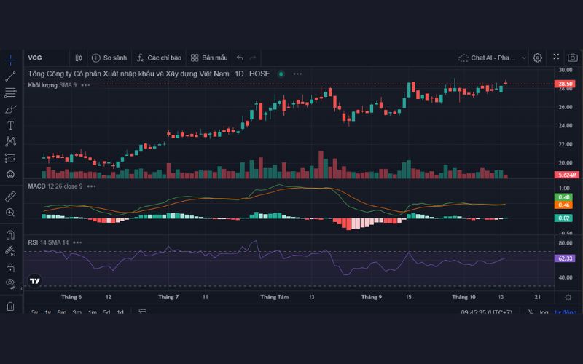Toggle lock all drawing tools
The image size is (583, 364).
10,251
